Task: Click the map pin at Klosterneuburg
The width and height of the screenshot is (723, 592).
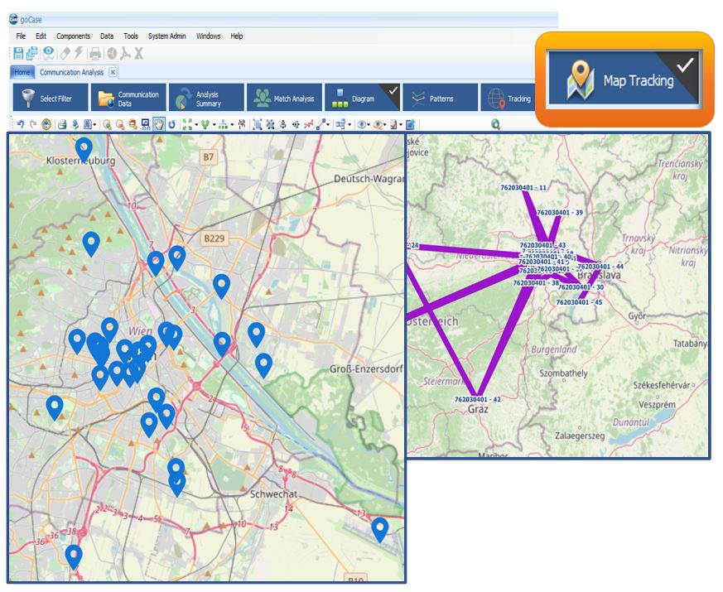Action: click(84, 149)
